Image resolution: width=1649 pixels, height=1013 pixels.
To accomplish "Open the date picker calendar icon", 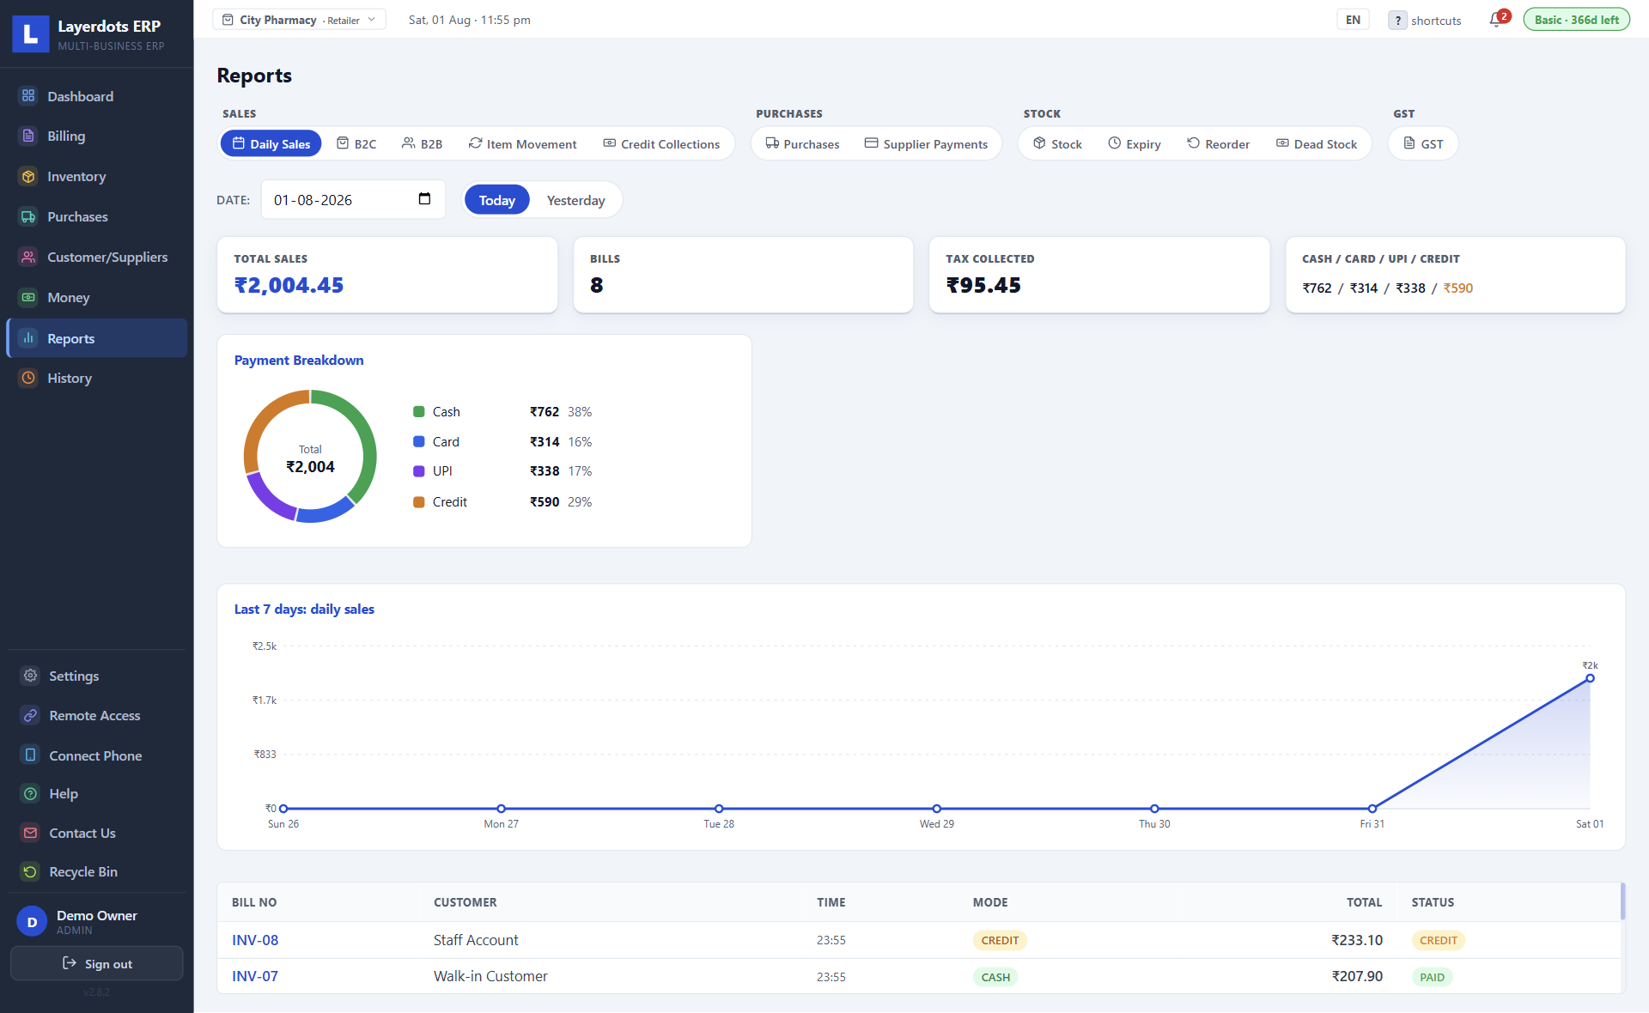I will [424, 199].
